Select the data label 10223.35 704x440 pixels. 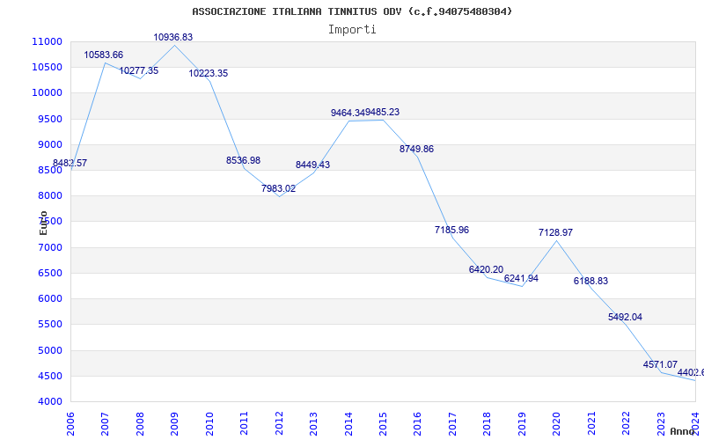[209, 73]
